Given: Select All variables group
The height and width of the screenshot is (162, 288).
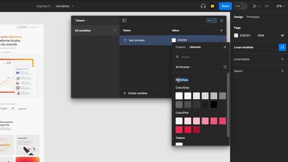Looking at the screenshot, I should click(95, 31).
